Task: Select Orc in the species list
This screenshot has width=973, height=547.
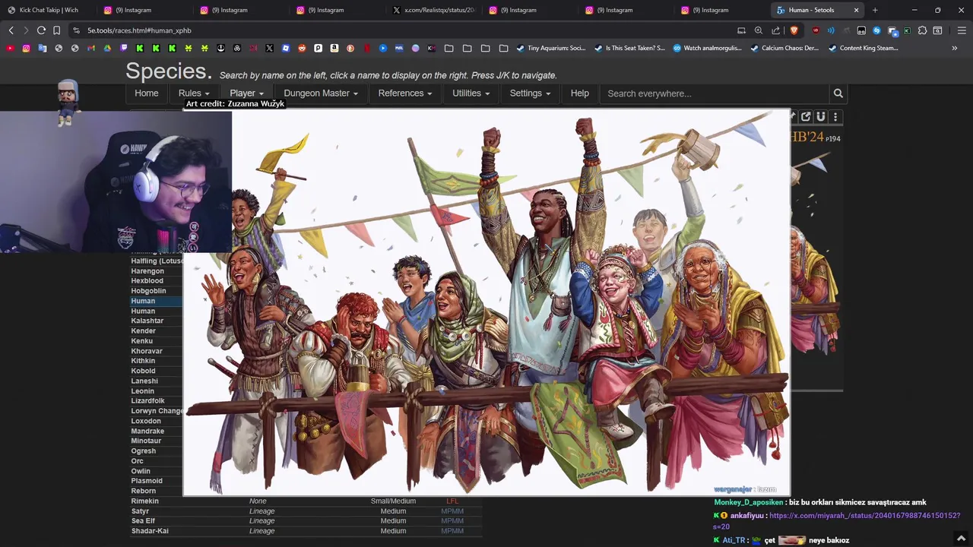Action: (x=137, y=461)
